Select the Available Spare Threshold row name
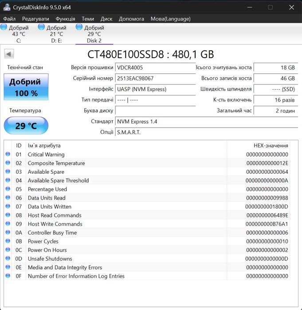 coord(58,181)
